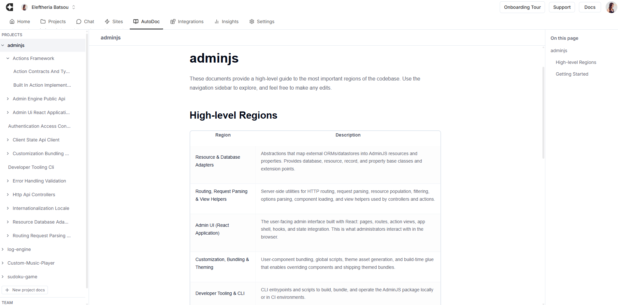Screen dimensions: 618x305
Task: Expand the Admin Engine Public Api section
Action: click(8, 99)
